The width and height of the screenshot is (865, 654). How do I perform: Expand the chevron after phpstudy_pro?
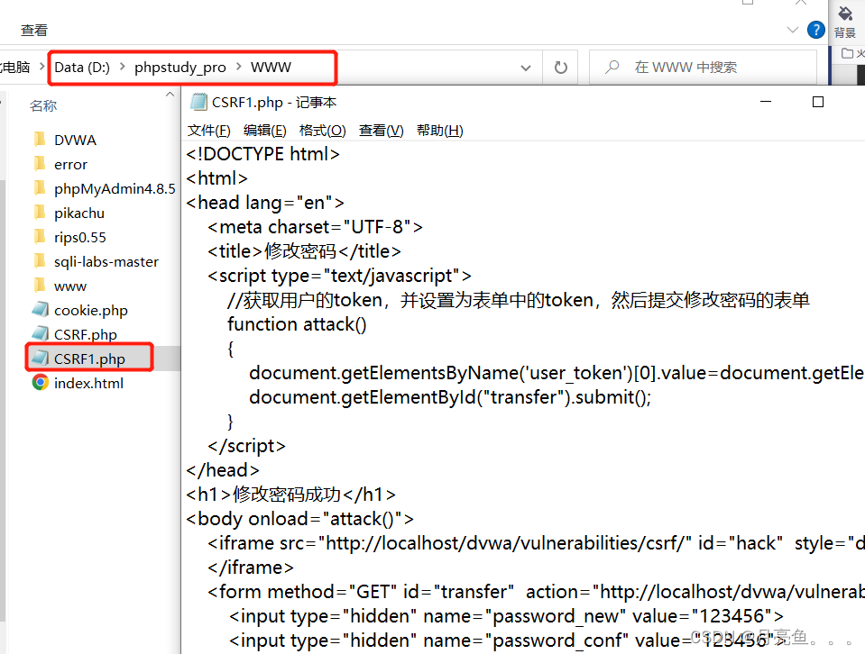[x=239, y=67]
